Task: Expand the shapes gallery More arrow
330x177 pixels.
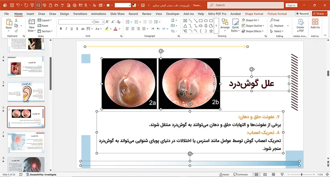Action: 216,26
